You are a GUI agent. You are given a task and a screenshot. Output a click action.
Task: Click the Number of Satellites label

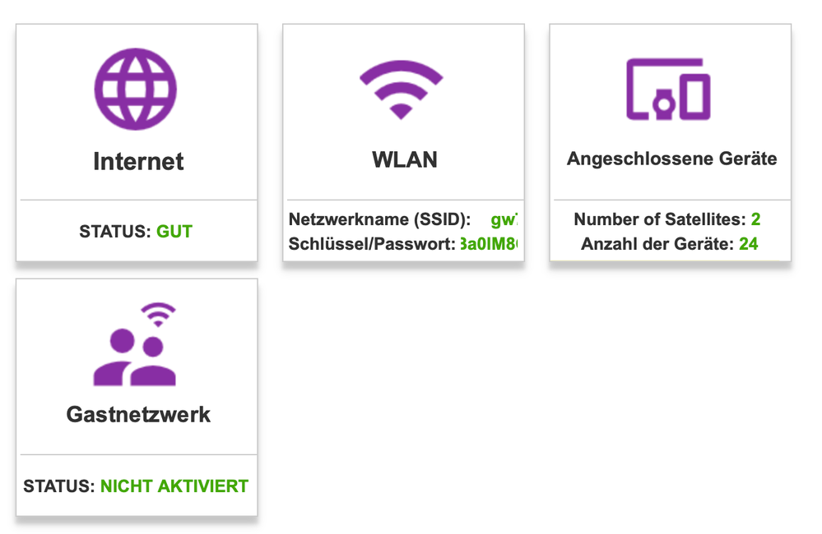point(660,219)
